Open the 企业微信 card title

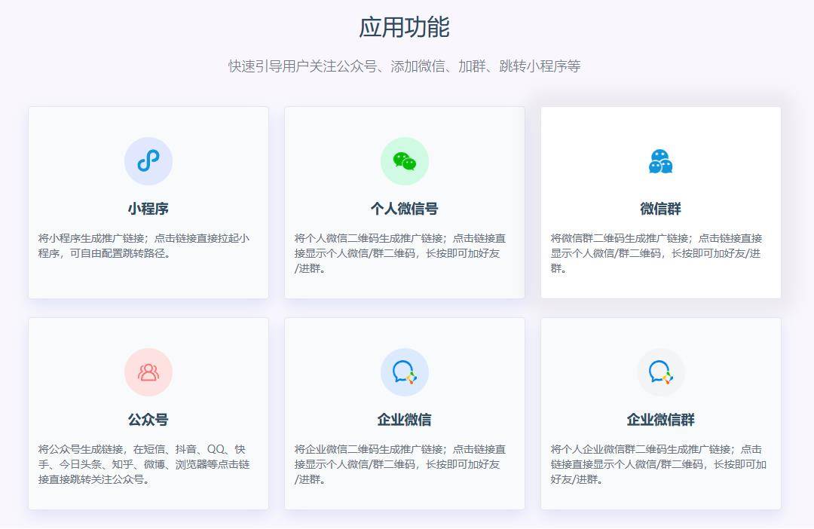pyautogui.click(x=405, y=420)
